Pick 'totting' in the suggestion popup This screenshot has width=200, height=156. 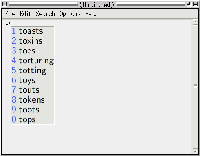[33, 70]
